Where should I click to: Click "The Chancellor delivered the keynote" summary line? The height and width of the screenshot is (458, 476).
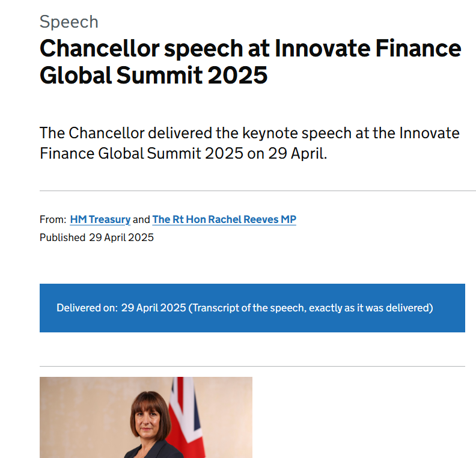coord(169,133)
